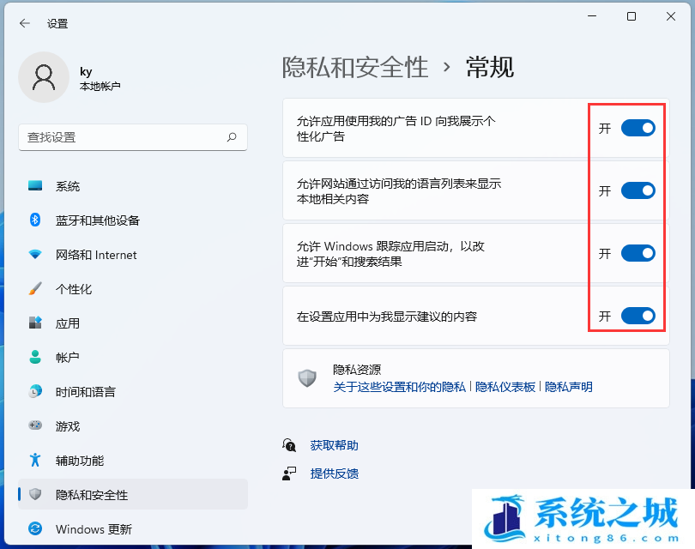Select Windows 更新 in sidebar

tap(94, 529)
